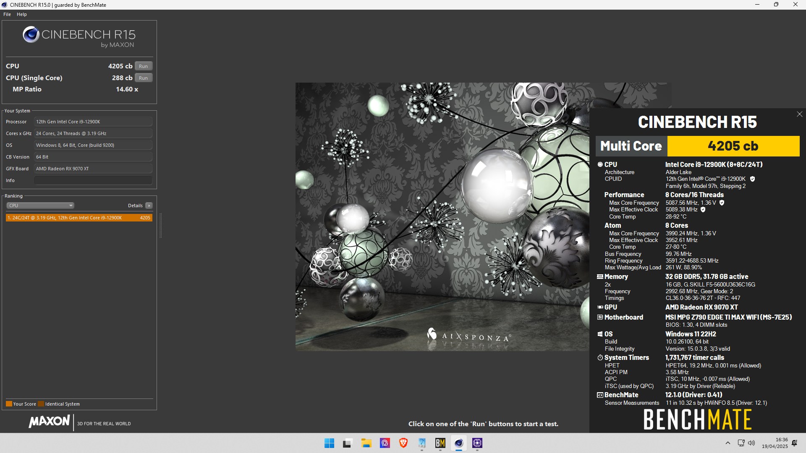Image resolution: width=806 pixels, height=453 pixels.
Task: Open the magenta ring-icon taskbar app
Action: 385,443
